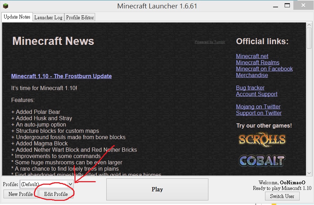Switch to the Launcher Log tab
The image size is (314, 205).
pos(48,18)
